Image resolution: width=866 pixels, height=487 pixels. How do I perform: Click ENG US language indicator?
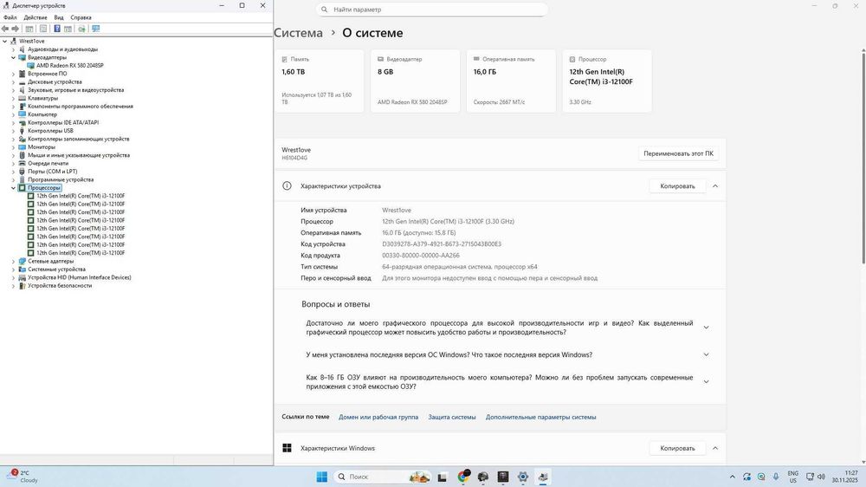[792, 477]
